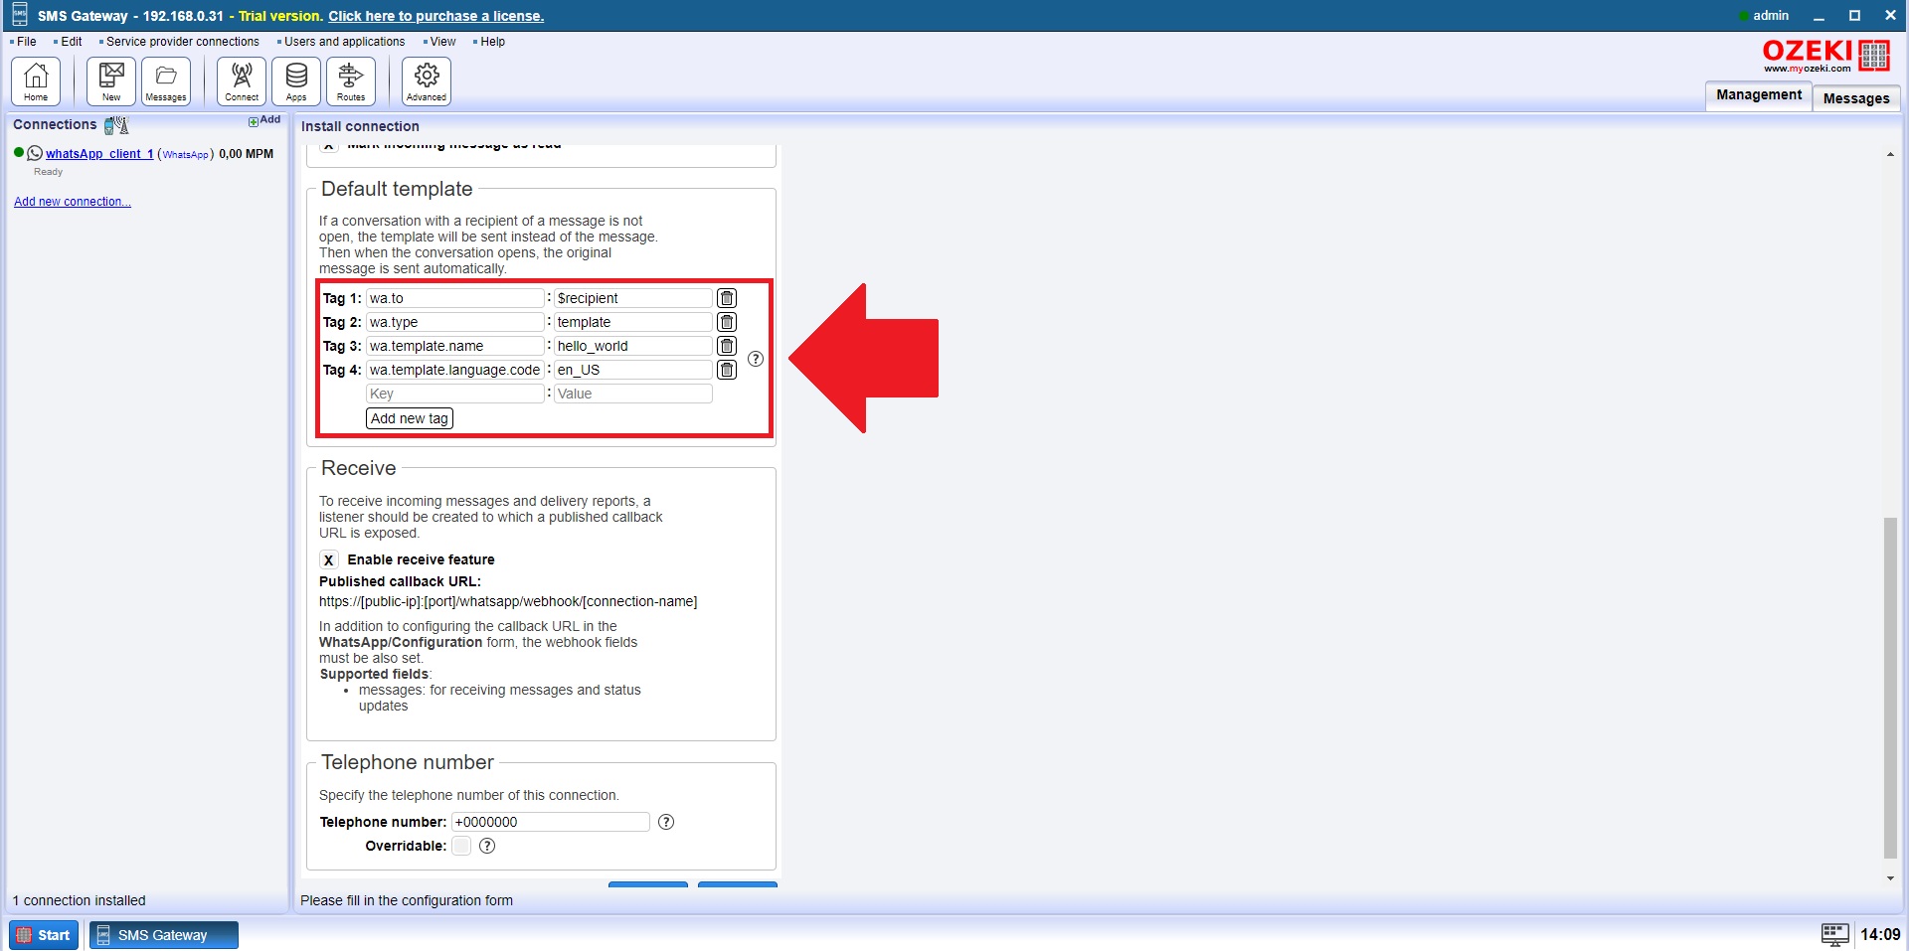
Task: Click the Telephone number input field
Action: pos(551,822)
